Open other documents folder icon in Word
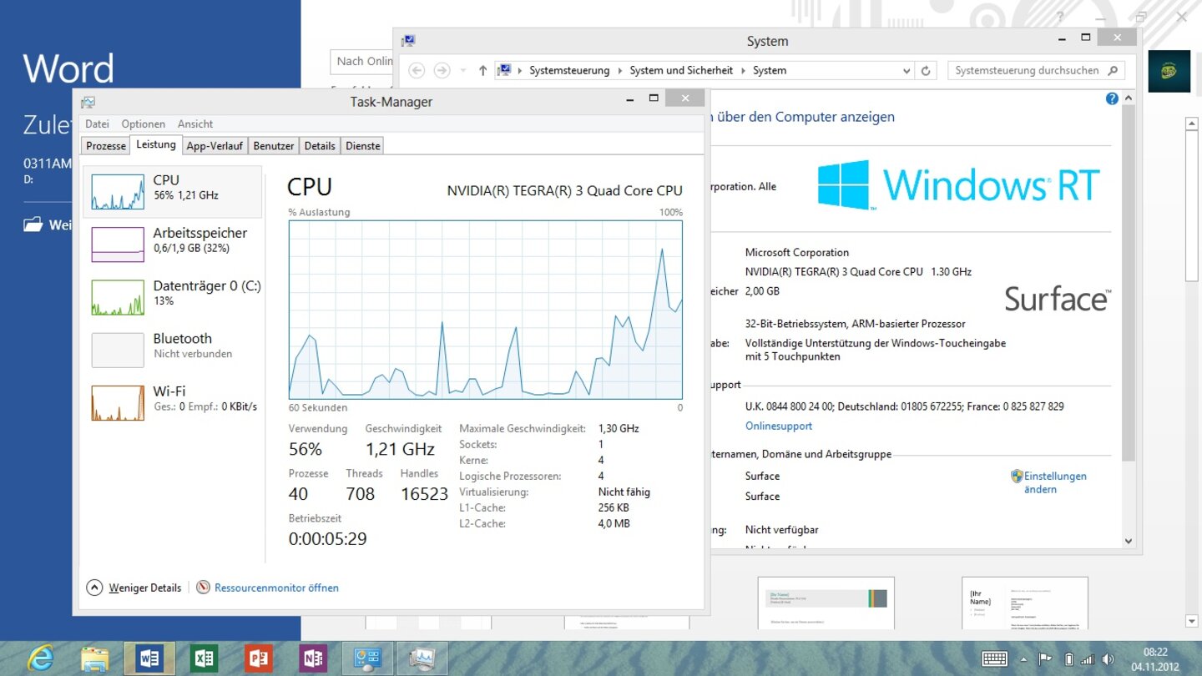1202x676 pixels. tap(33, 224)
